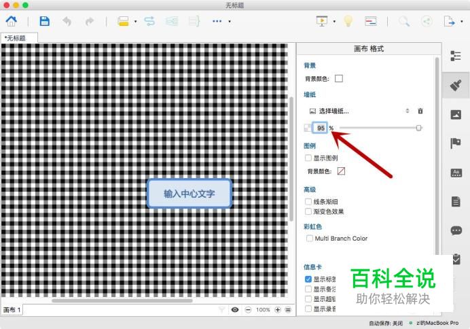Export the document

[x=449, y=21]
